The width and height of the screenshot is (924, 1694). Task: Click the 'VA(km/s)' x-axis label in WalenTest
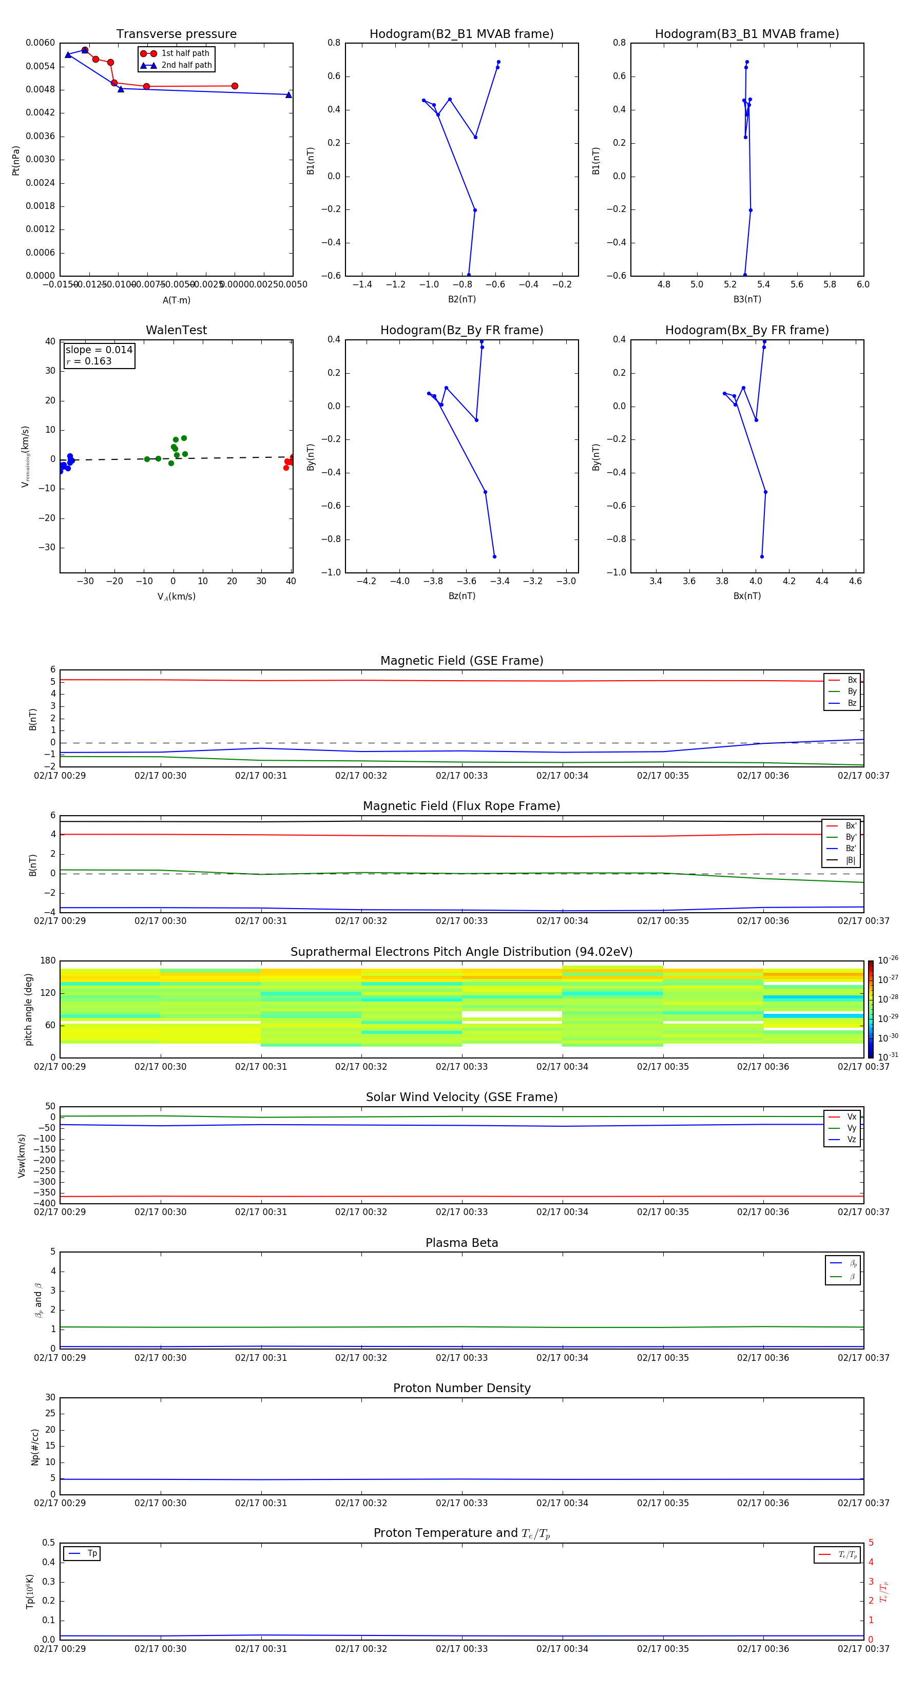click(x=176, y=597)
